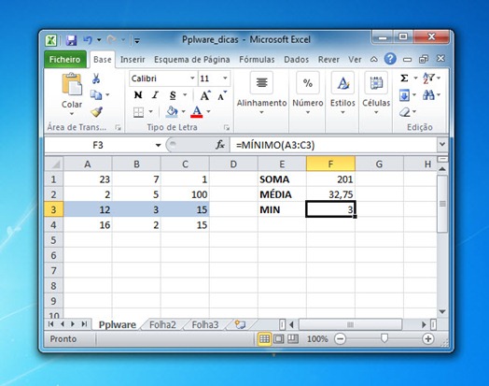This screenshot has width=489, height=386.
Task: Decrease font size with small A
Action: pyautogui.click(x=222, y=95)
